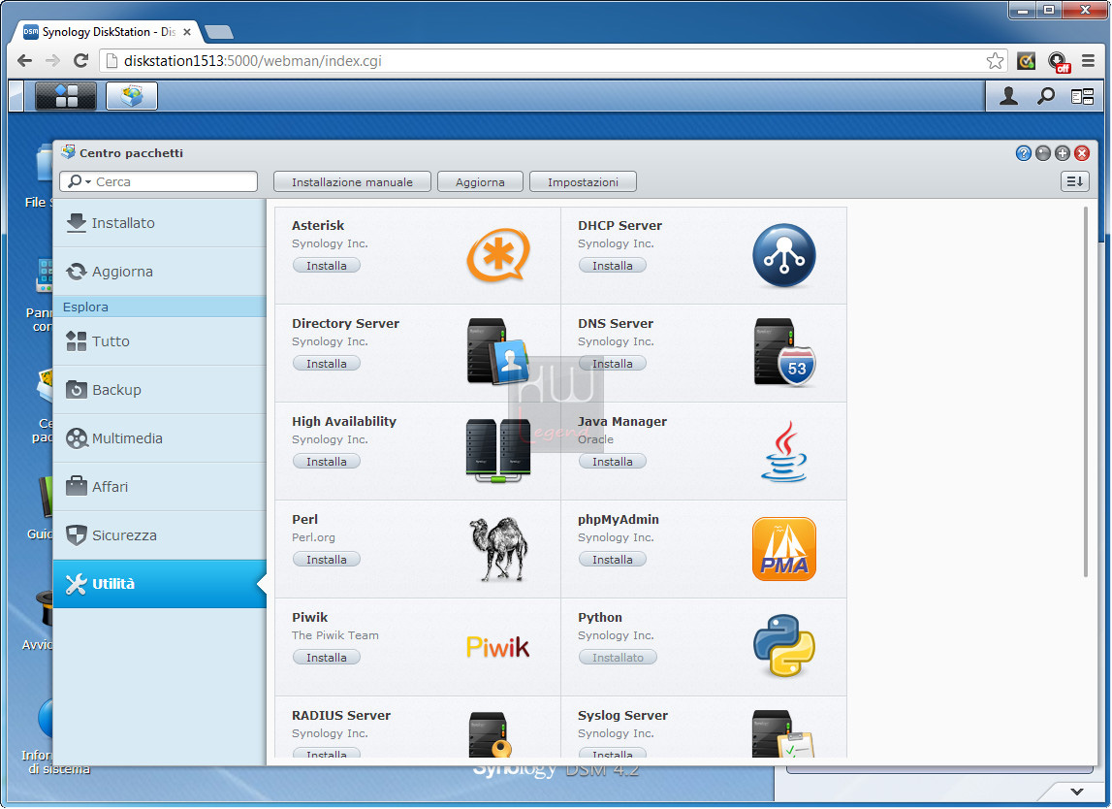Select the Backup category

(160, 390)
